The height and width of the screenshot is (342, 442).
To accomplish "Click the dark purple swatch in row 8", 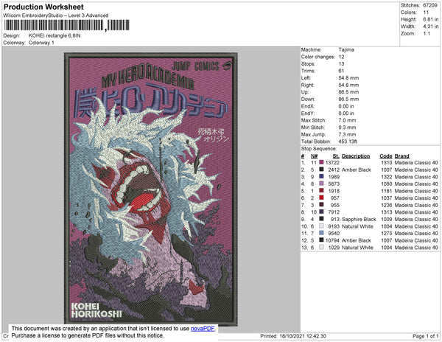I will pyautogui.click(x=321, y=212).
